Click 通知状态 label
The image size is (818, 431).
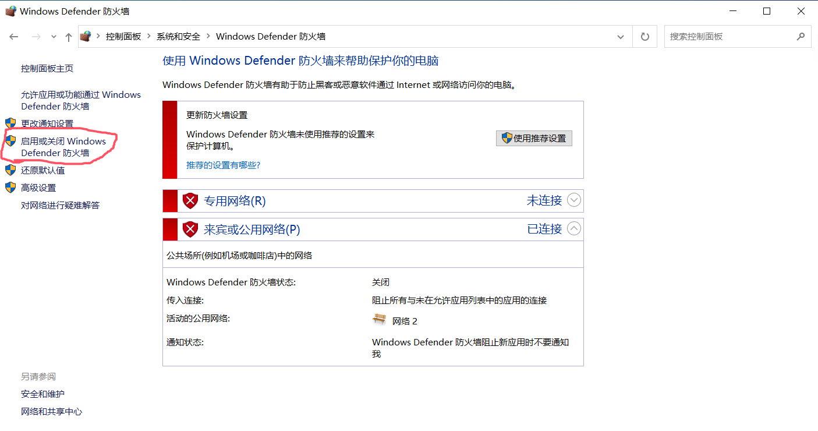tap(185, 342)
